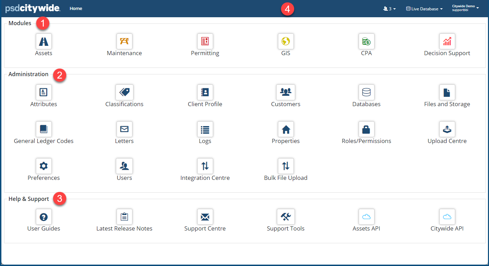The height and width of the screenshot is (266, 489).
Task: Open the GIS globe icon
Action: pyautogui.click(x=286, y=41)
